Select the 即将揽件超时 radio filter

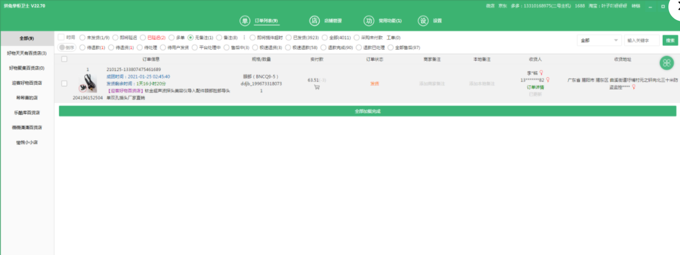253,37
